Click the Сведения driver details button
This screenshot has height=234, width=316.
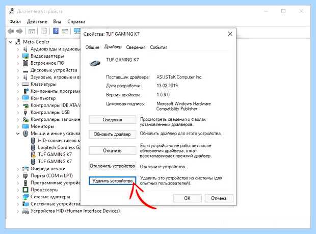pyautogui.click(x=112, y=120)
